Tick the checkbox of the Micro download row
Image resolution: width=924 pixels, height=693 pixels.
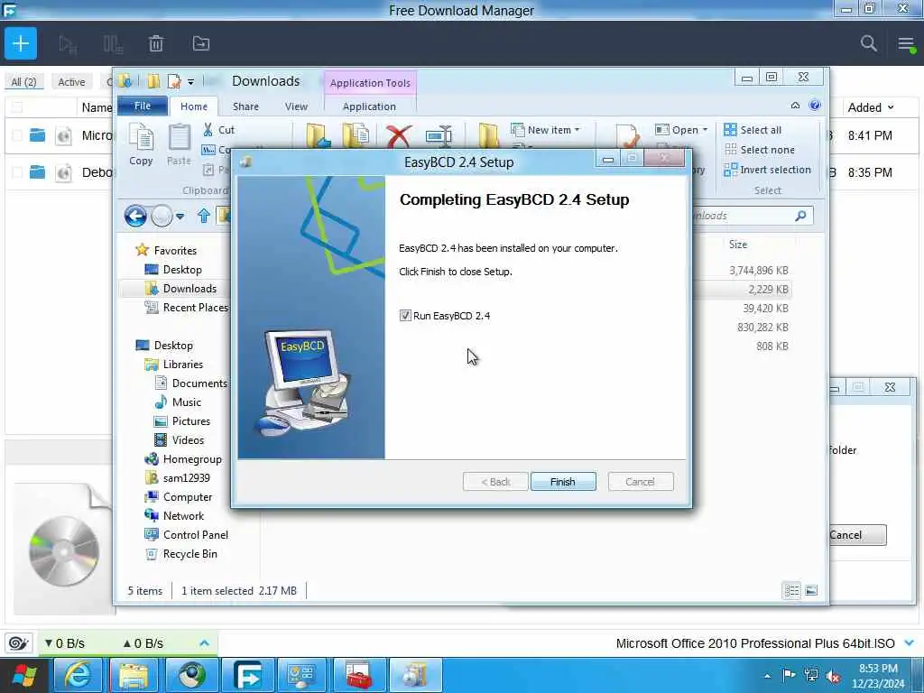click(17, 135)
